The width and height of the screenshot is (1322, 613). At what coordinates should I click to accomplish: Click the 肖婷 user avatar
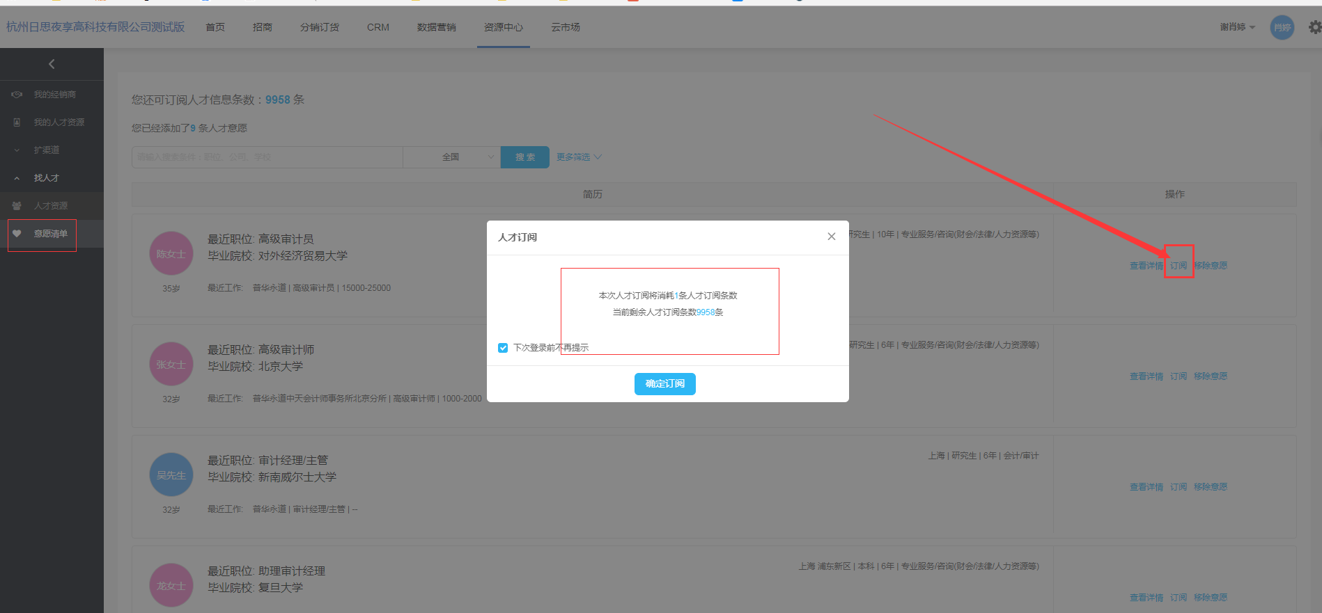(1282, 28)
